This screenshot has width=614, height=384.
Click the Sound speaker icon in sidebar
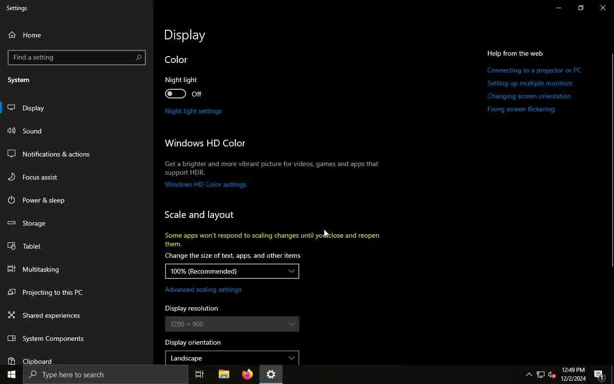(12, 131)
